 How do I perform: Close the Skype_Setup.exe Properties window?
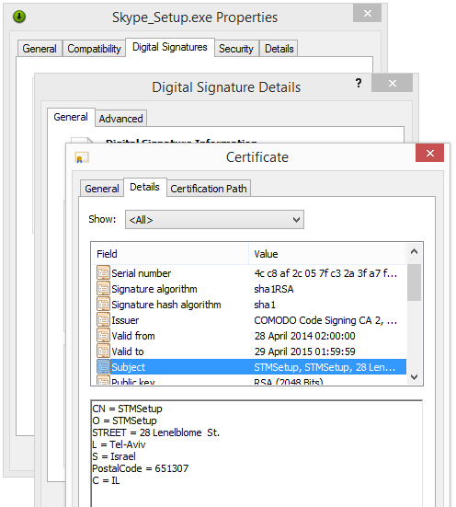(367, 13)
